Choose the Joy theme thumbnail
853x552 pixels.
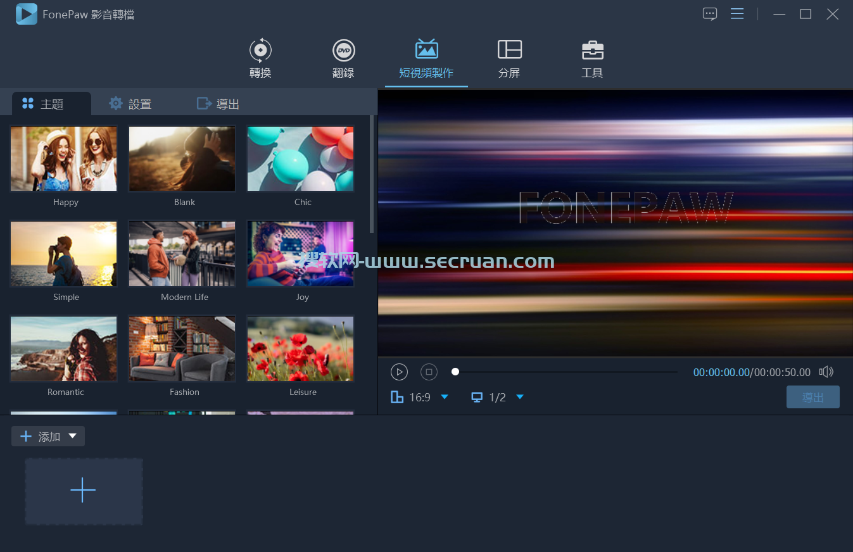(x=300, y=254)
